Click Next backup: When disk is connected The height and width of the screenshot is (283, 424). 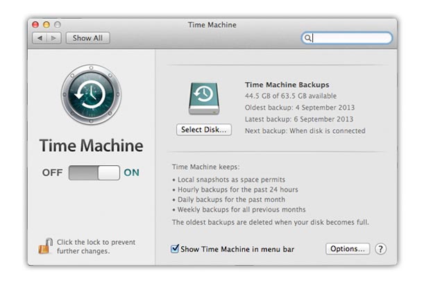point(305,131)
